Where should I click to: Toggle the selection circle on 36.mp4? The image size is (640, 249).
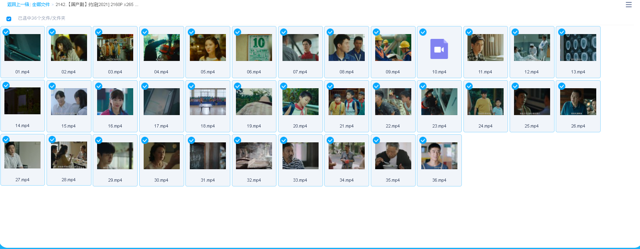(x=423, y=140)
